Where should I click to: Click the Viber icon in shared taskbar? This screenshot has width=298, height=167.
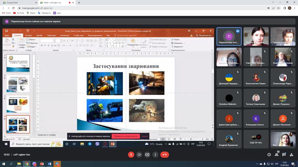pos(97,144)
